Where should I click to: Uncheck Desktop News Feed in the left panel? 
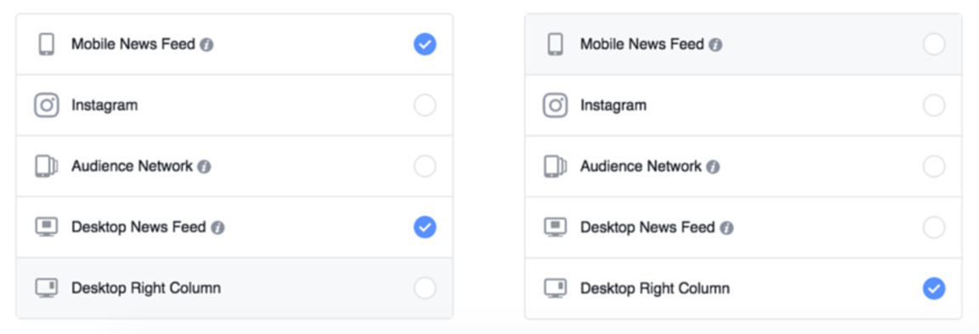(x=425, y=227)
